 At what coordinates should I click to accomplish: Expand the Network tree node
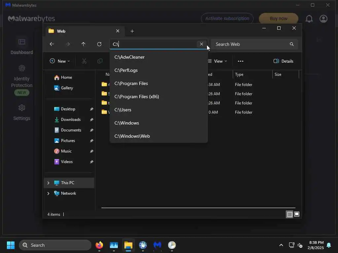coord(48,193)
